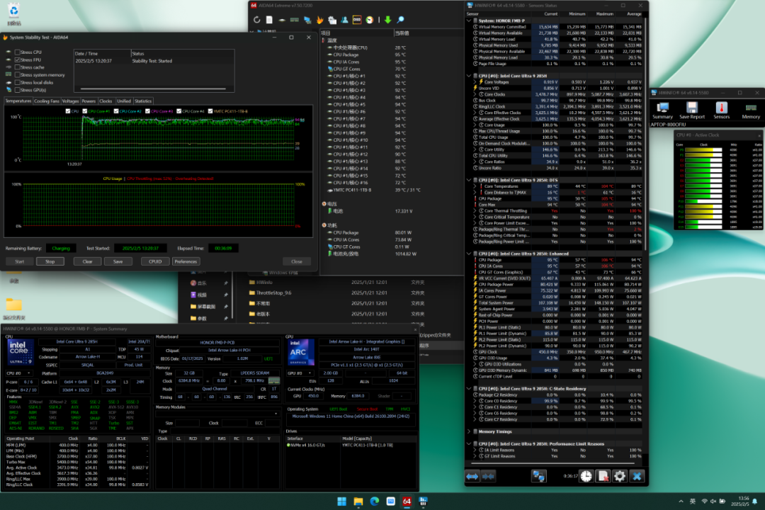Expand Core Voltages sensor row
The width and height of the screenshot is (765, 510).
[x=475, y=82]
